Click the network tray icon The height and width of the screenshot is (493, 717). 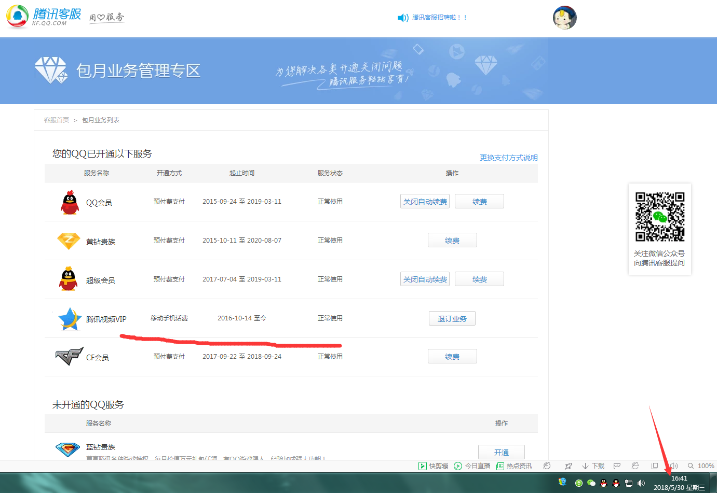[x=629, y=483]
